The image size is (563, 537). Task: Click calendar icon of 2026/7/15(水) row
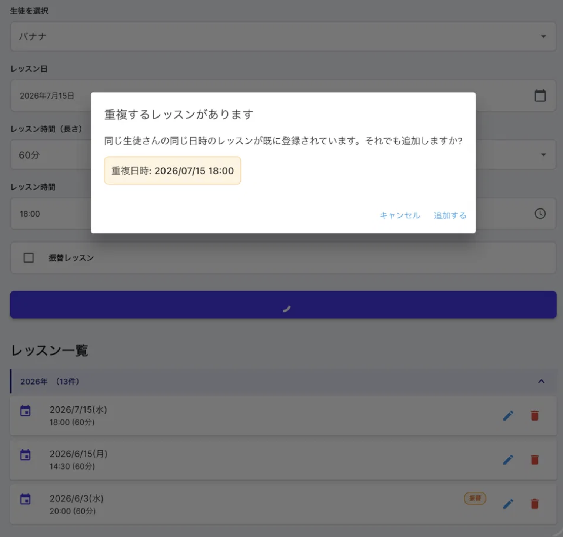tap(26, 411)
